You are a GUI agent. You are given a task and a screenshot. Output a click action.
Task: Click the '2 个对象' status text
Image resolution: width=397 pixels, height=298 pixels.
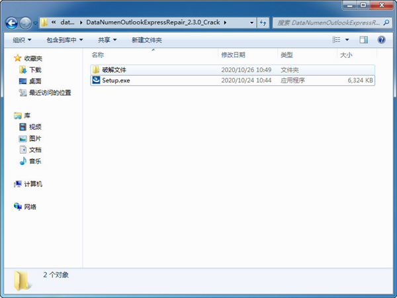(x=56, y=275)
